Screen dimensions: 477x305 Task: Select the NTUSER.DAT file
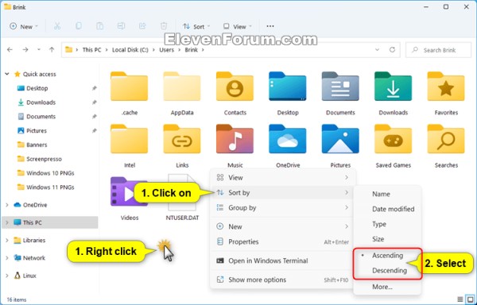[182, 198]
